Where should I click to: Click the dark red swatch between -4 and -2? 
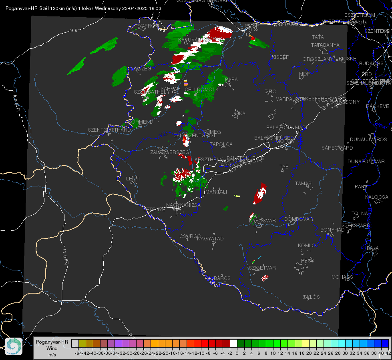(x=226, y=343)
